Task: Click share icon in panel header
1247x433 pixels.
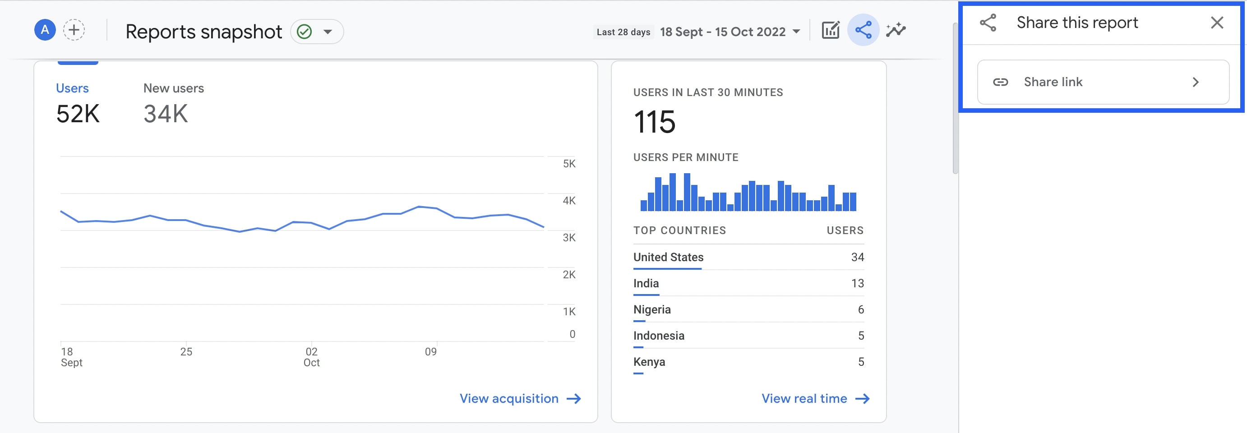Action: pos(988,23)
